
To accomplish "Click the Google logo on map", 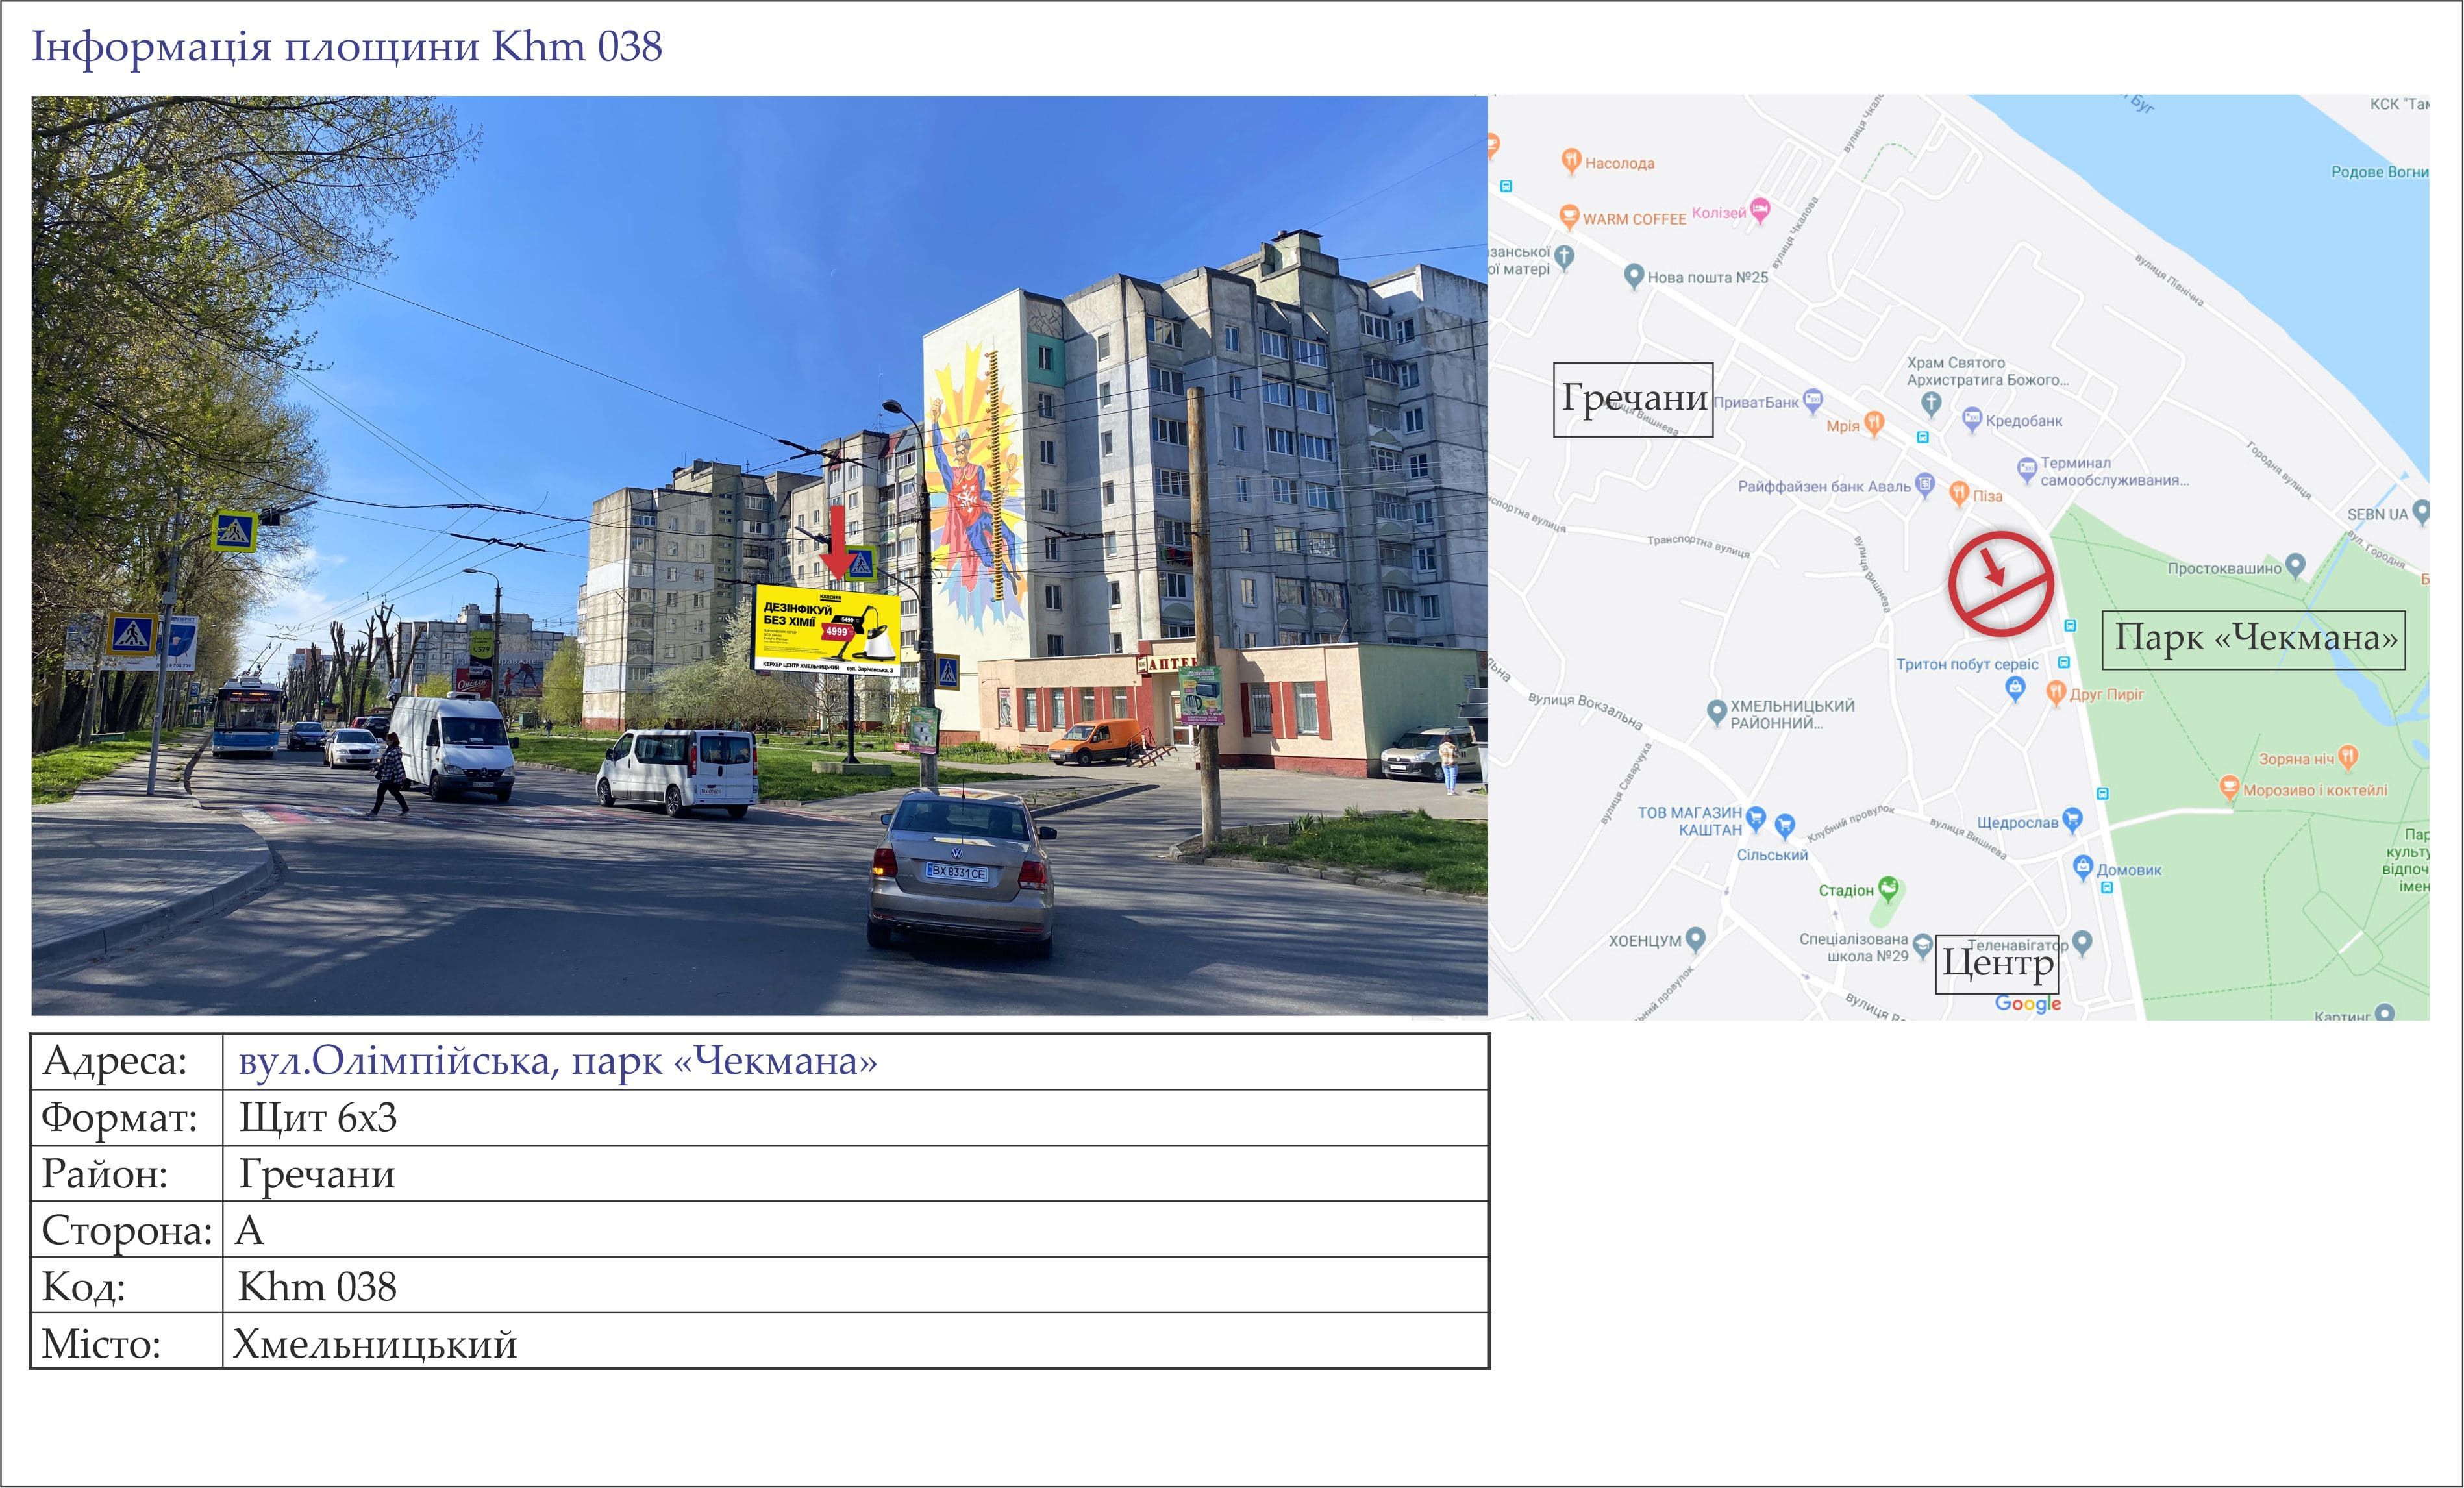I will 2028,1004.
